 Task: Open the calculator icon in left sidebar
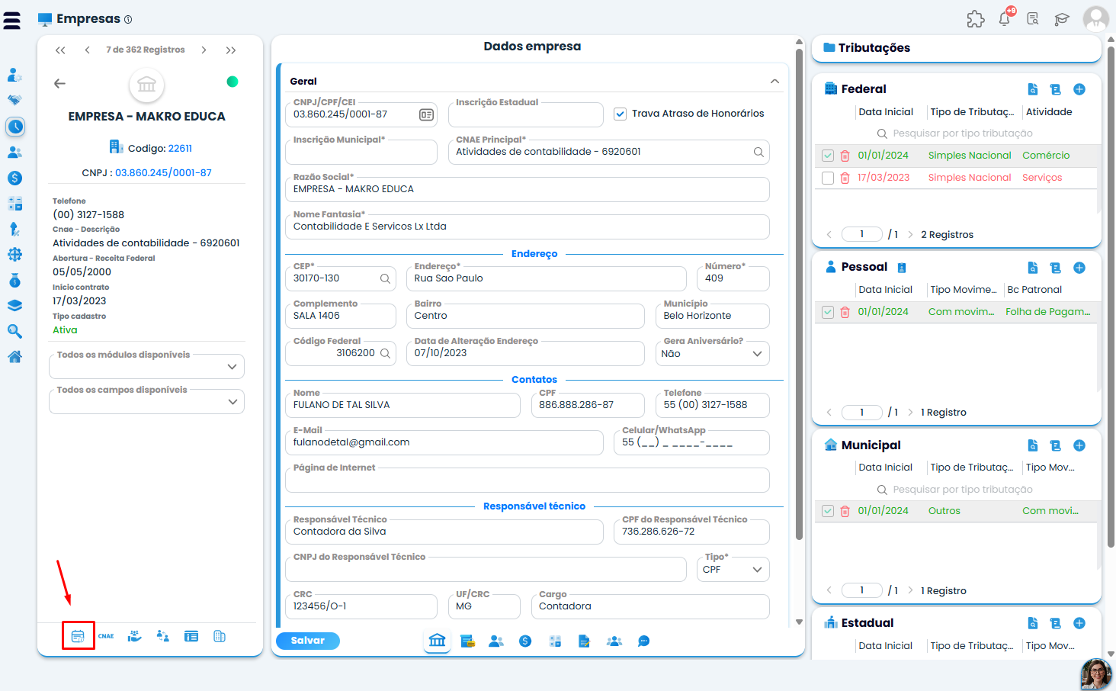[x=14, y=204]
